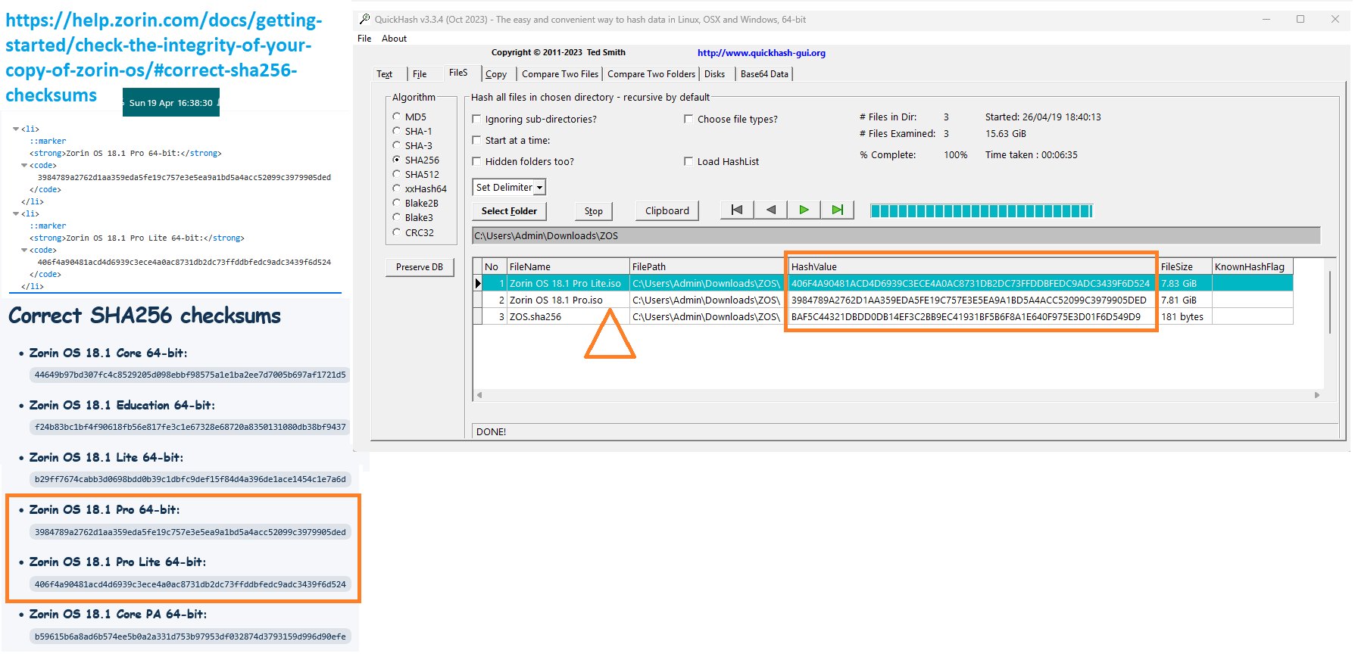Click the Select Folder button

(509, 211)
